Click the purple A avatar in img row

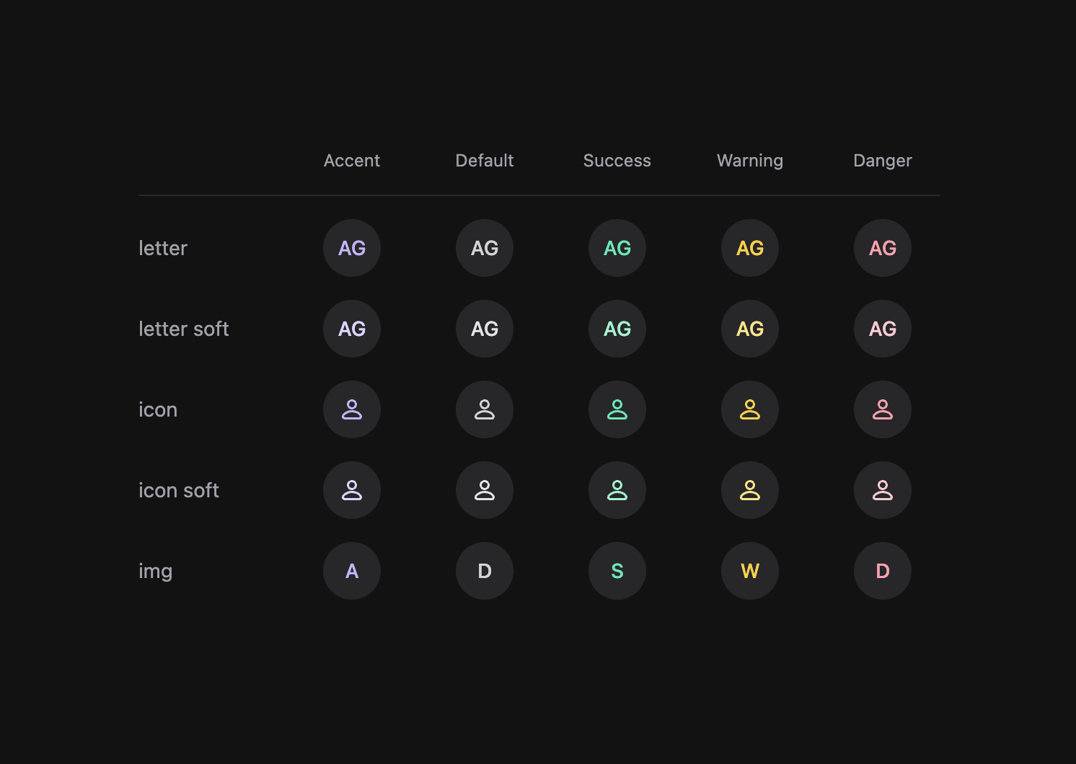pos(352,571)
